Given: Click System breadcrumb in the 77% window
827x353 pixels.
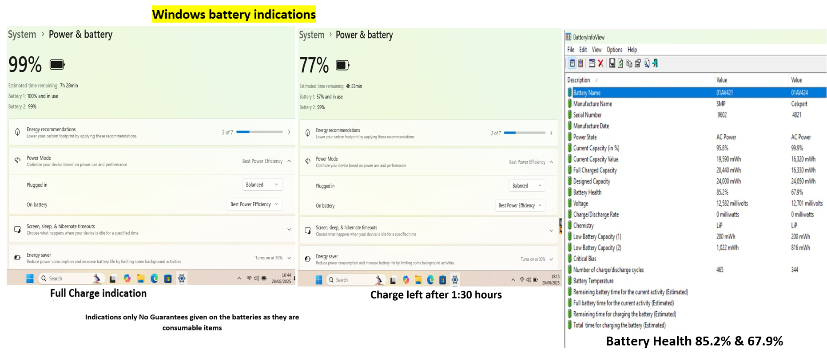Looking at the screenshot, I should 312,35.
